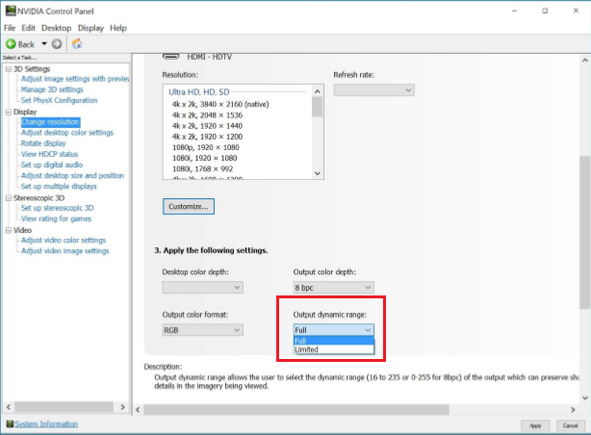591x435 pixels.
Task: Click the Apply button
Action: pos(535,425)
